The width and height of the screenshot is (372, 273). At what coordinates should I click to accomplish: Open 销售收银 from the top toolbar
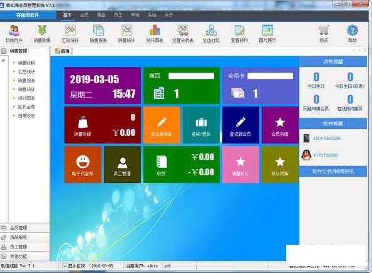click(42, 34)
